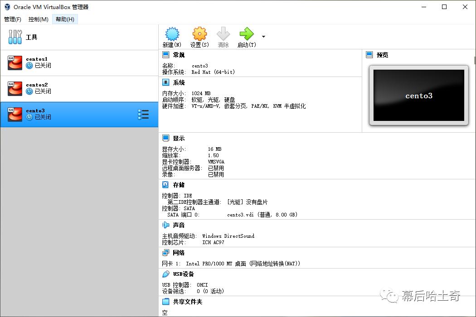Open Network (网络) section header
The width and height of the screenshot is (476, 317).
tap(179, 253)
